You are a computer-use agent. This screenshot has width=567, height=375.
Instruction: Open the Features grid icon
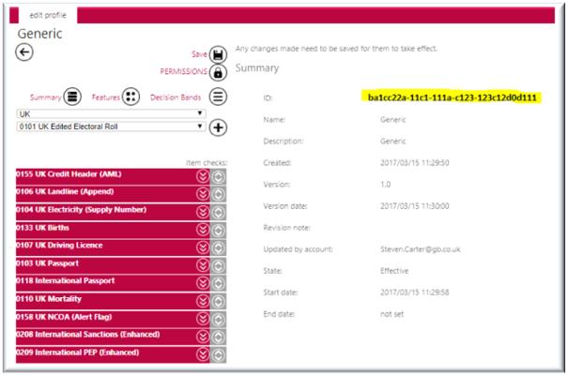coord(130,97)
